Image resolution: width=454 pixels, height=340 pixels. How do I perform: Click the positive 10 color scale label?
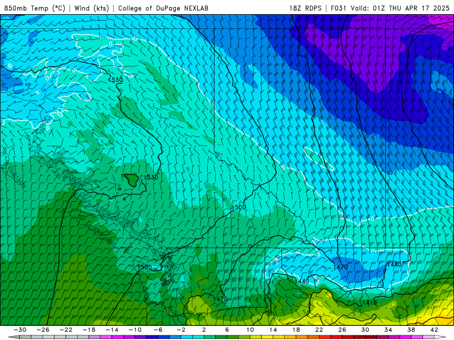250,330
